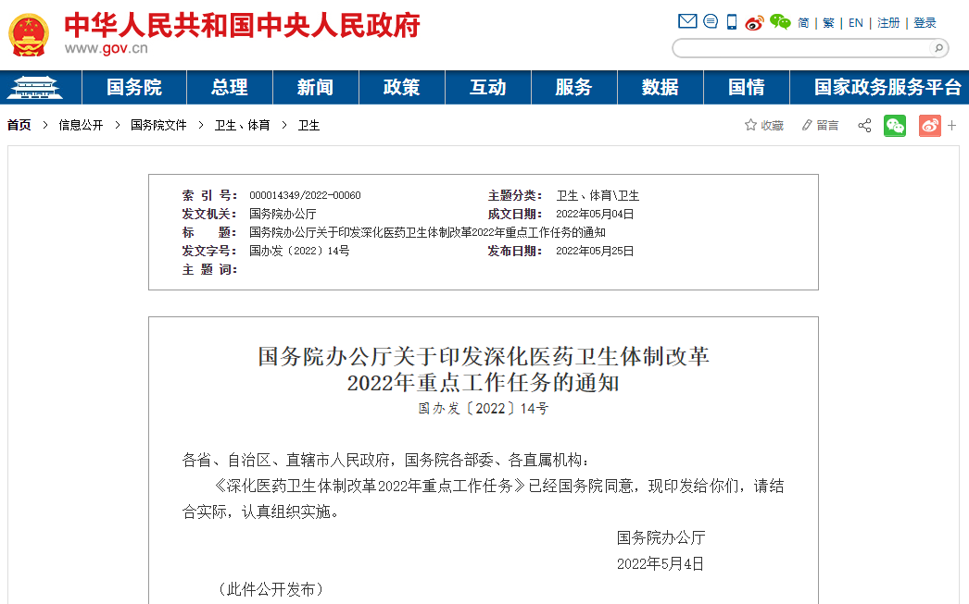Switch to English EN version
Image resolution: width=969 pixels, height=604 pixels.
[x=855, y=23]
